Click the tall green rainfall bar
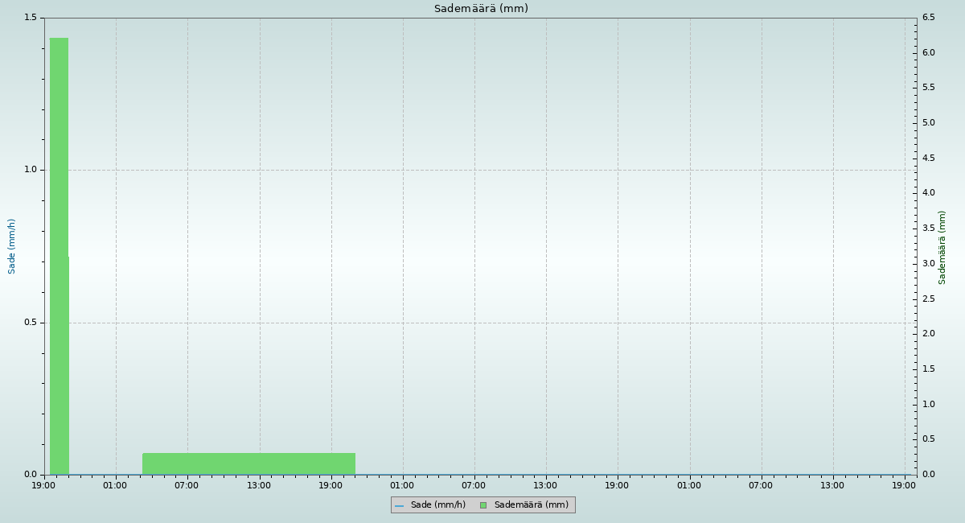The height and width of the screenshot is (523, 965). (59, 241)
